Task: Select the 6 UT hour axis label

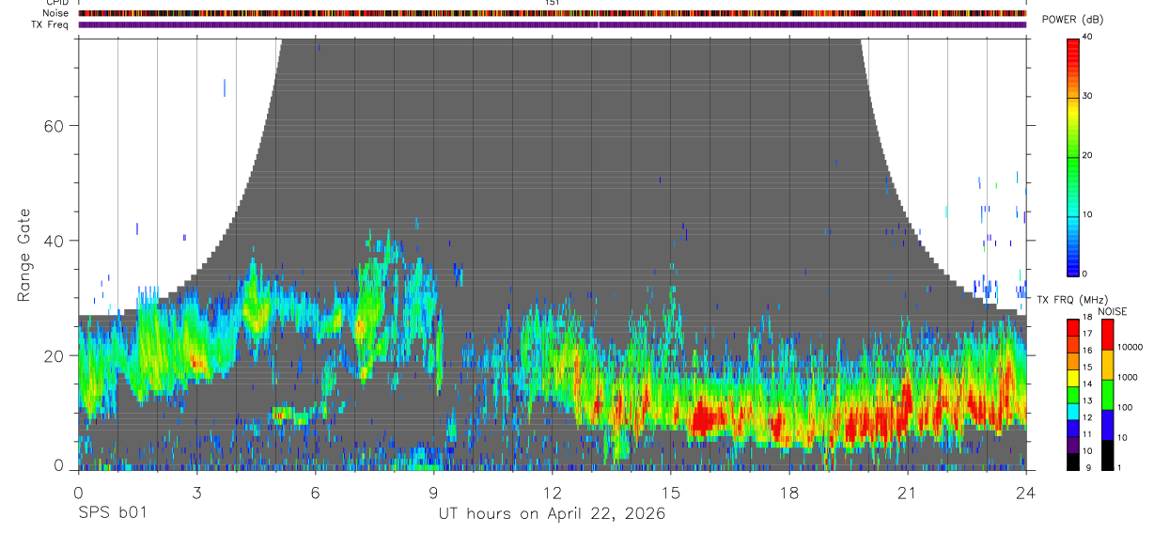Action: point(315,493)
